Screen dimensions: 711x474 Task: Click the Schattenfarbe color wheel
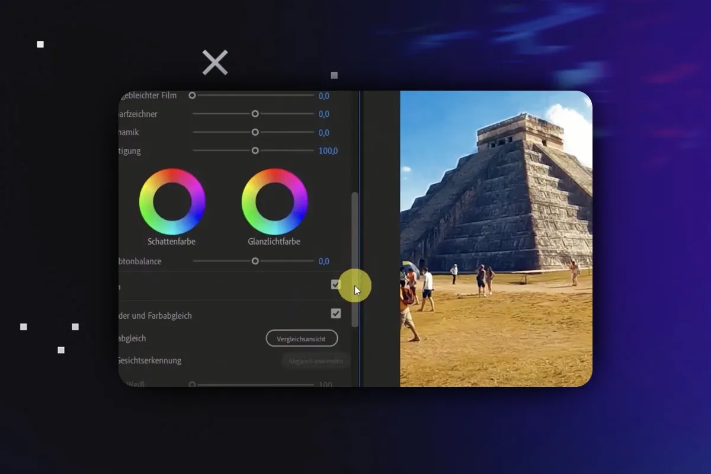[172, 202]
